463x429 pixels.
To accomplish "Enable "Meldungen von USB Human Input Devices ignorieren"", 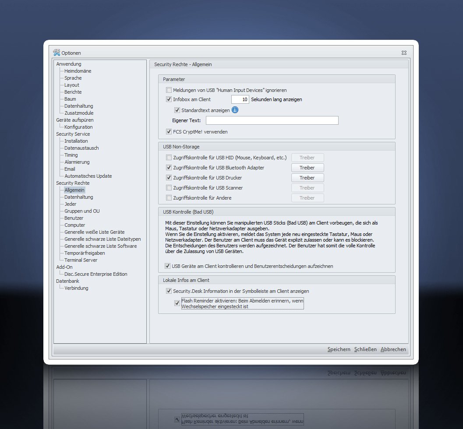I will 169,90.
